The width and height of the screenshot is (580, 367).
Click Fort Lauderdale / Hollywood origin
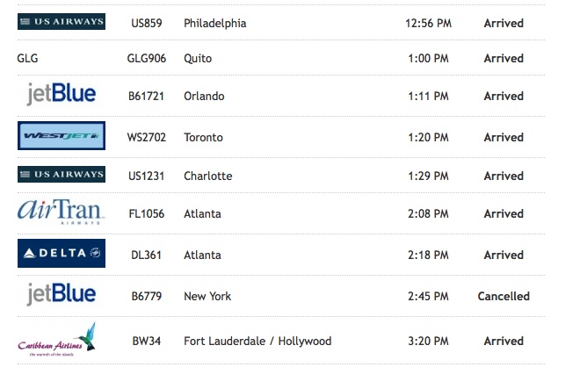click(257, 341)
